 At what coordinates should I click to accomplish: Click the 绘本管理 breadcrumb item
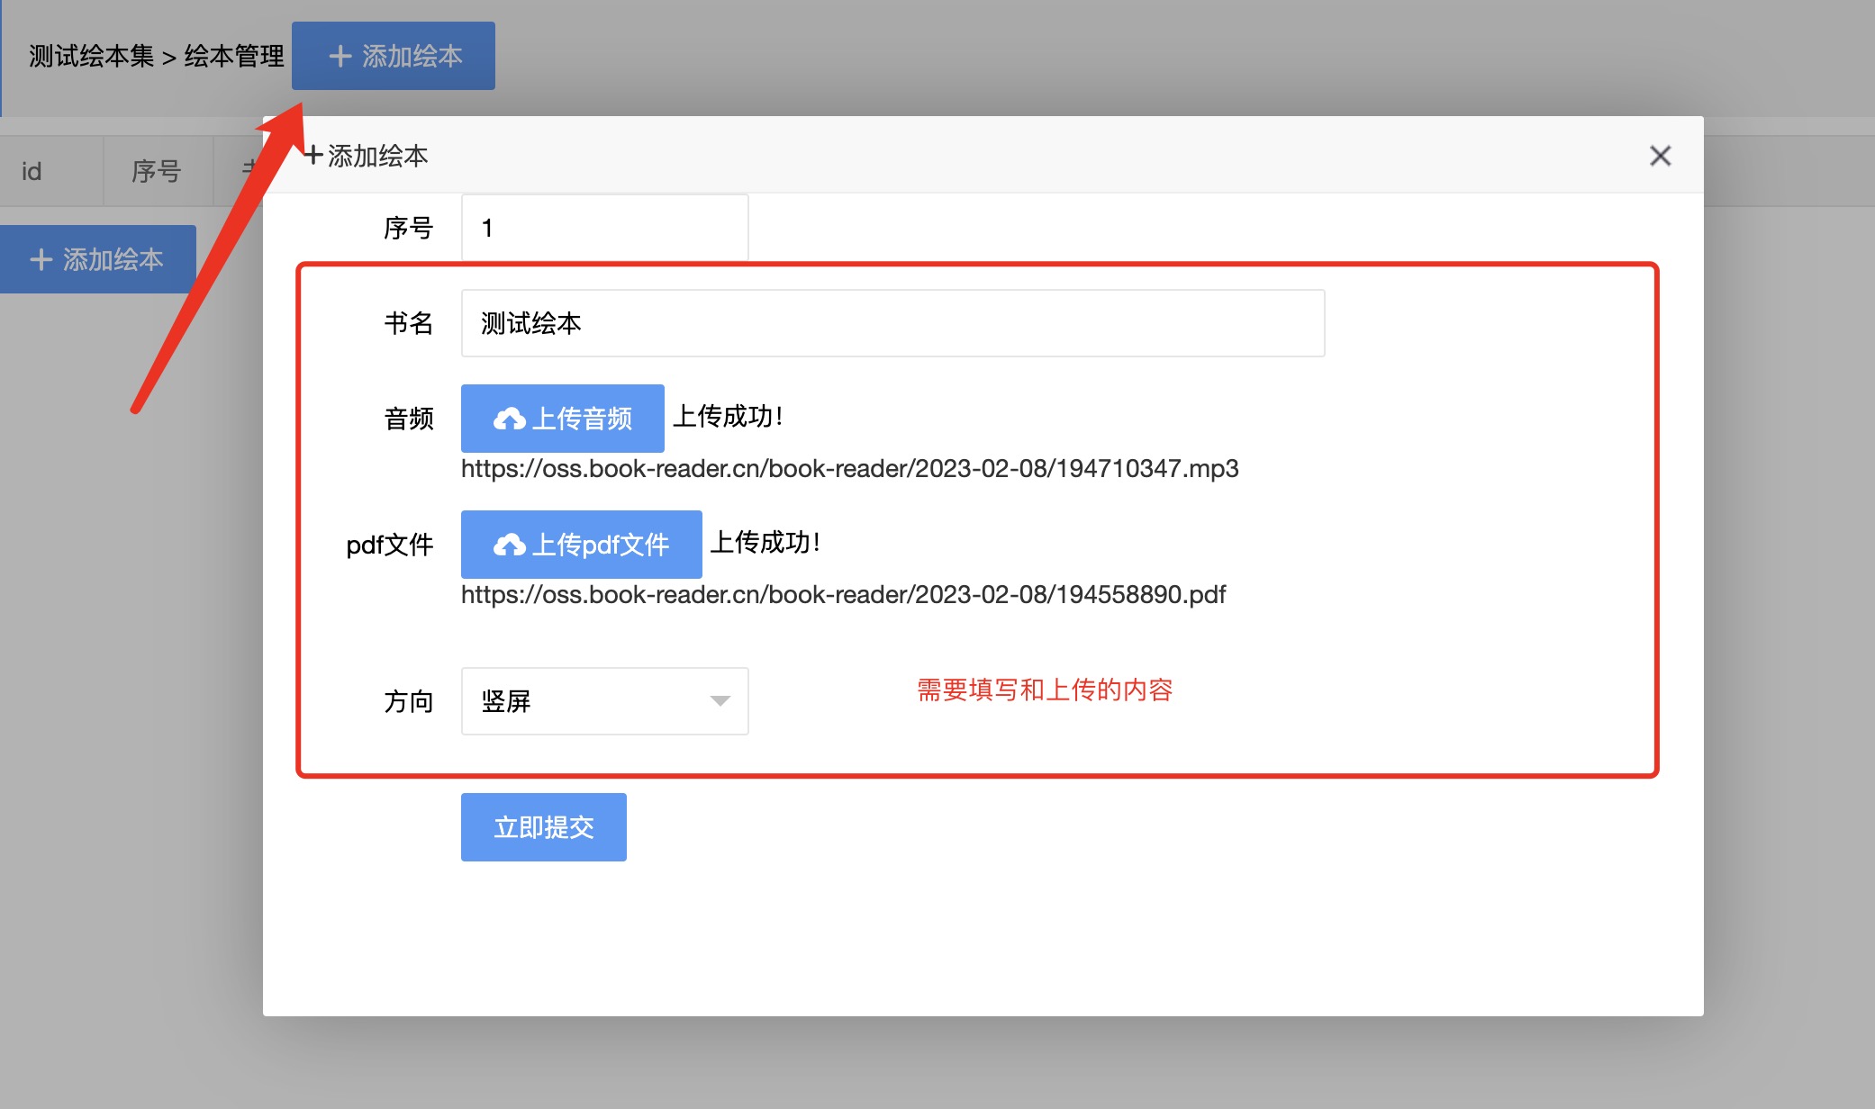(x=234, y=56)
